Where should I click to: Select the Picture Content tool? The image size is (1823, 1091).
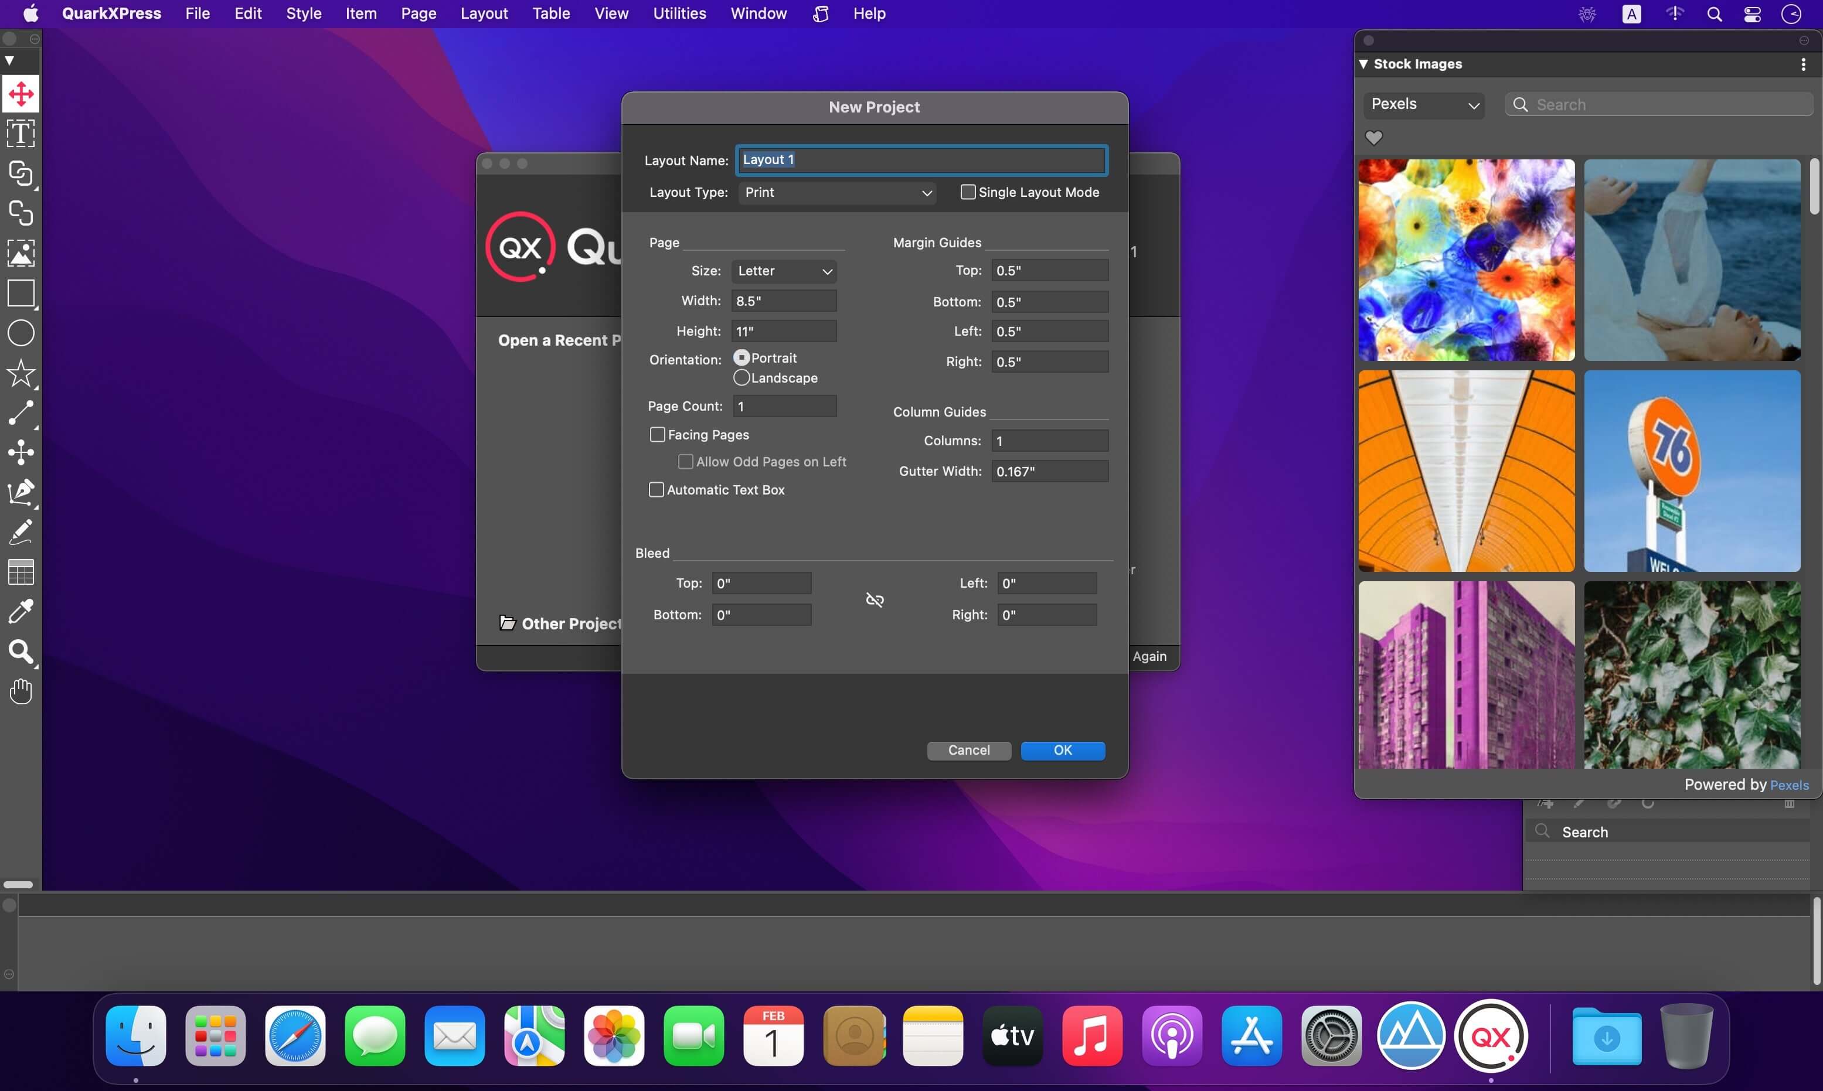[x=21, y=254]
